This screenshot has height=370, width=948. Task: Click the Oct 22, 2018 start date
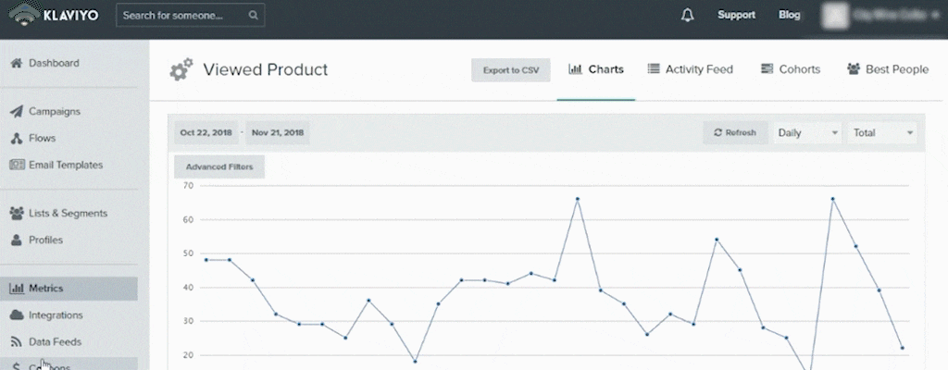206,133
